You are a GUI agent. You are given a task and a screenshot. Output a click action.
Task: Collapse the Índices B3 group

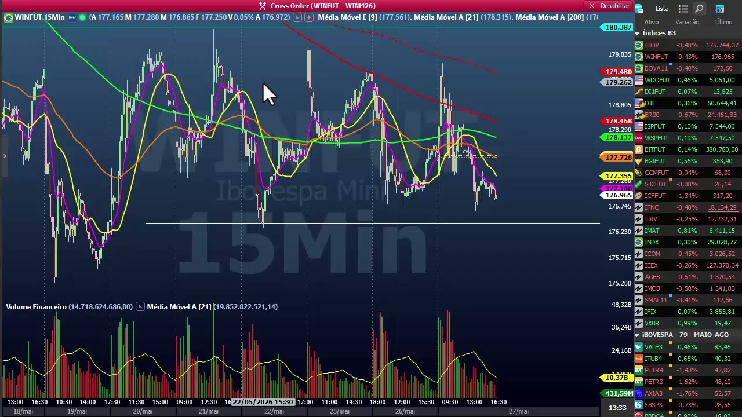(637, 34)
